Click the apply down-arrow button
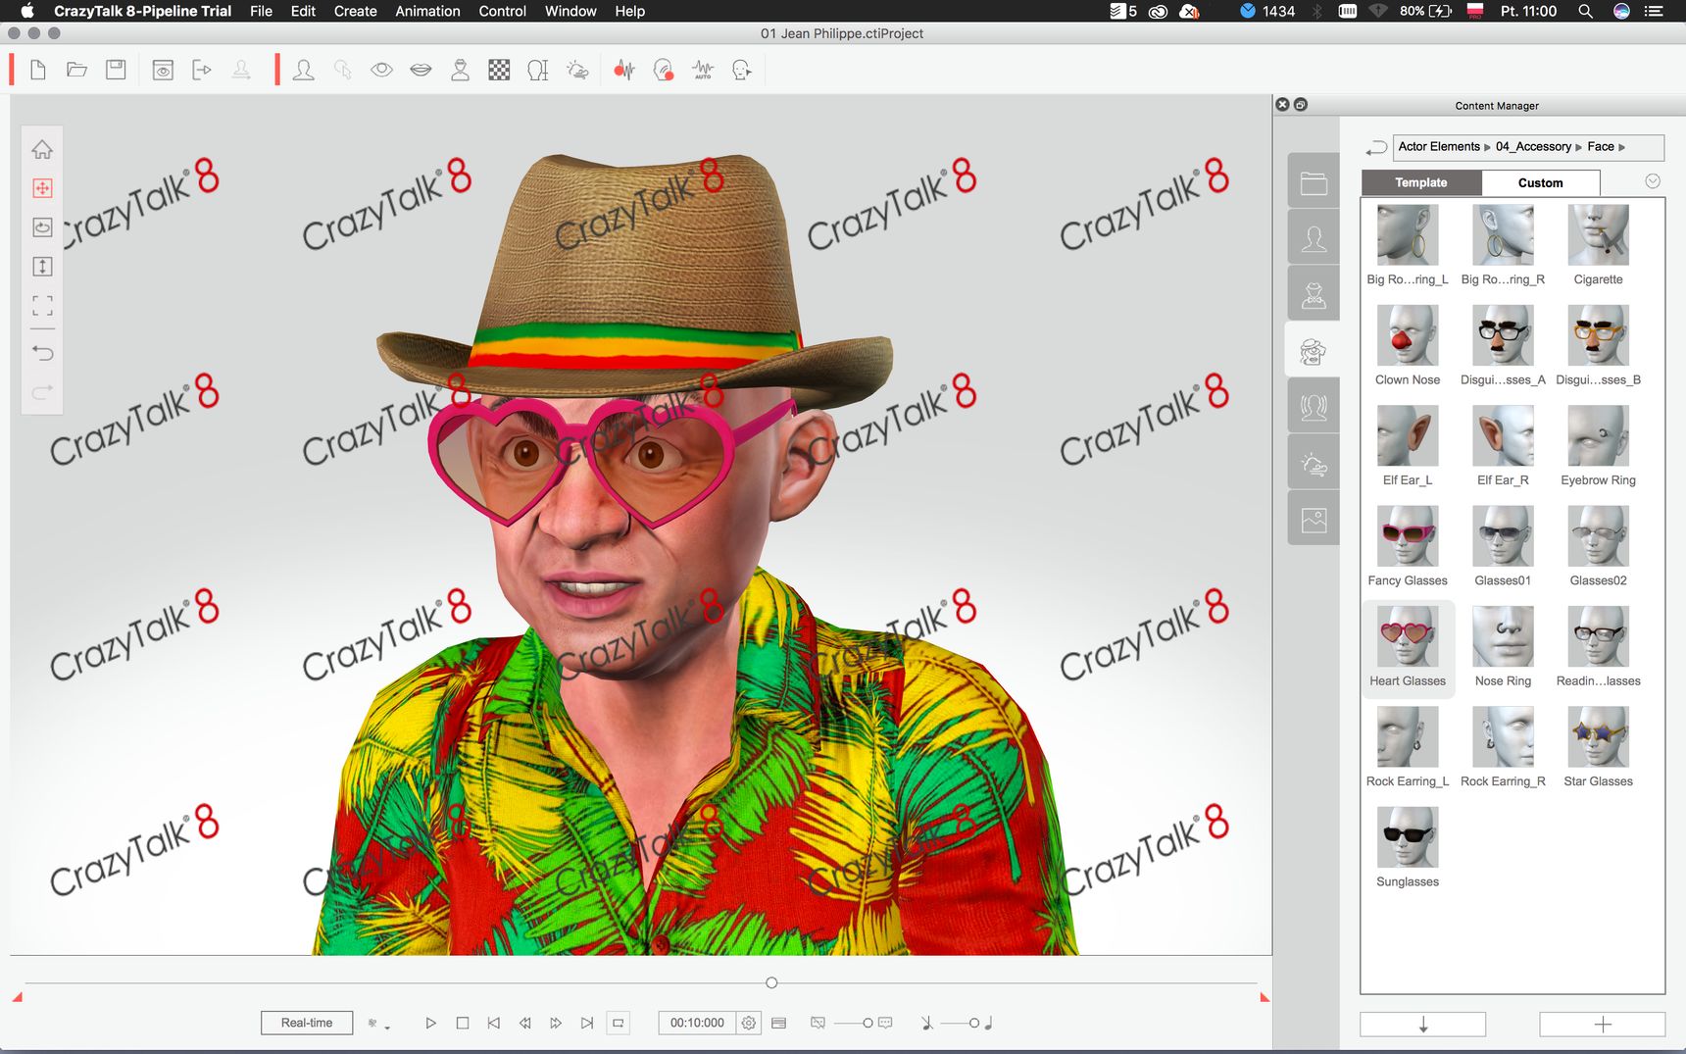Image resolution: width=1686 pixels, height=1054 pixels. [x=1422, y=1024]
